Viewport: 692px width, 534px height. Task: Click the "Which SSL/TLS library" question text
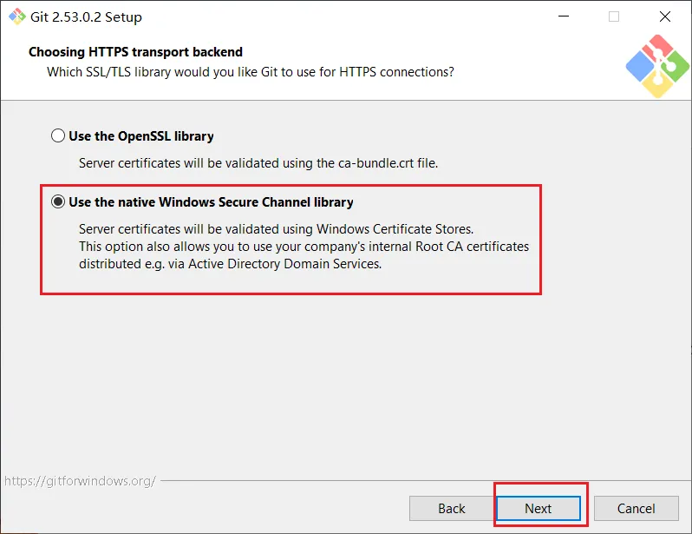[x=250, y=71]
